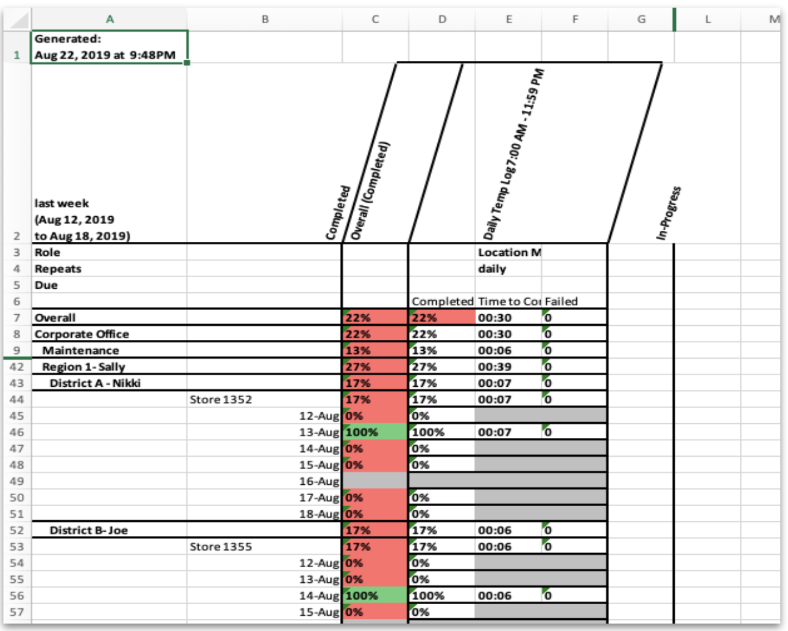The image size is (788, 631).
Task: Click the 15-Aug cell in row 57
Action: tap(265, 612)
